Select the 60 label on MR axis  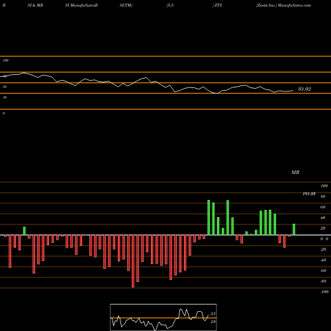coord(323,207)
